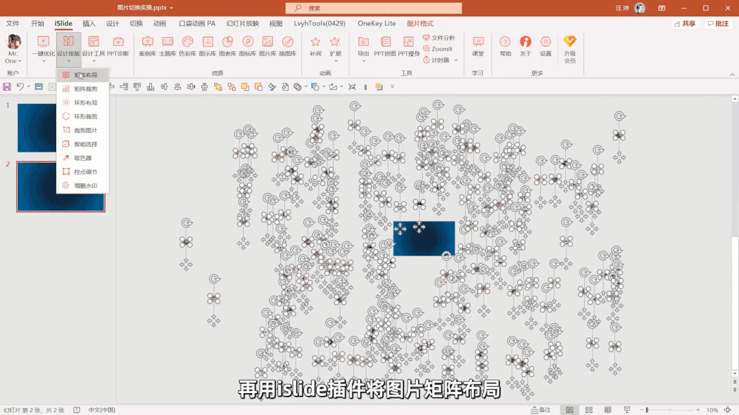This screenshot has width=739, height=415.
Task: Click the zoom slider handle
Action: click(647, 410)
